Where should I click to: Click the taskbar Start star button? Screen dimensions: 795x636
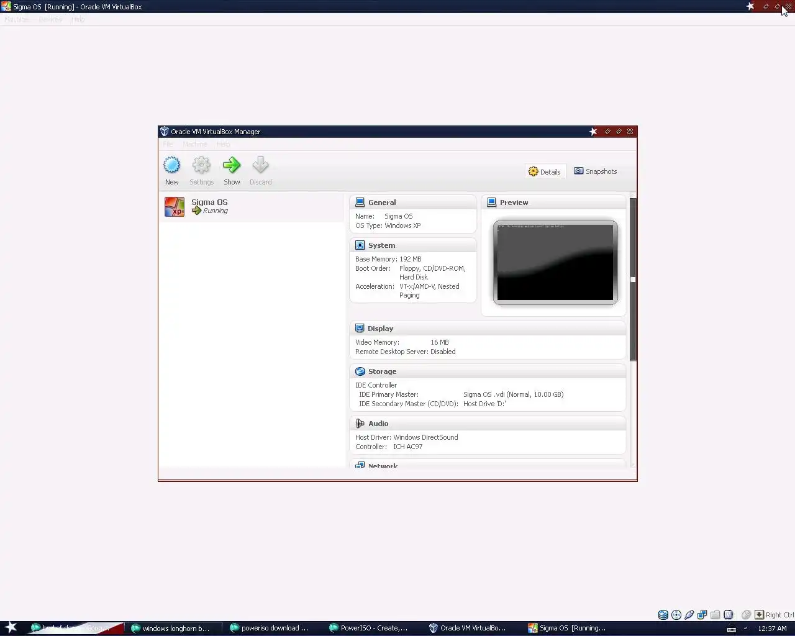(11, 627)
